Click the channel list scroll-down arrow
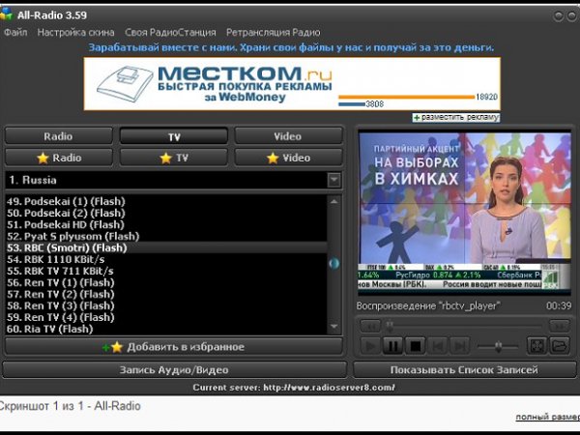 click(x=334, y=327)
